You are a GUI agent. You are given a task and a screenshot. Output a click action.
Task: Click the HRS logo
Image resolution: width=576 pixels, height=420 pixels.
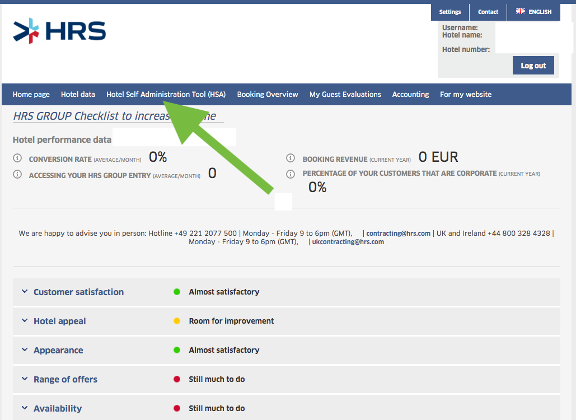[59, 31]
